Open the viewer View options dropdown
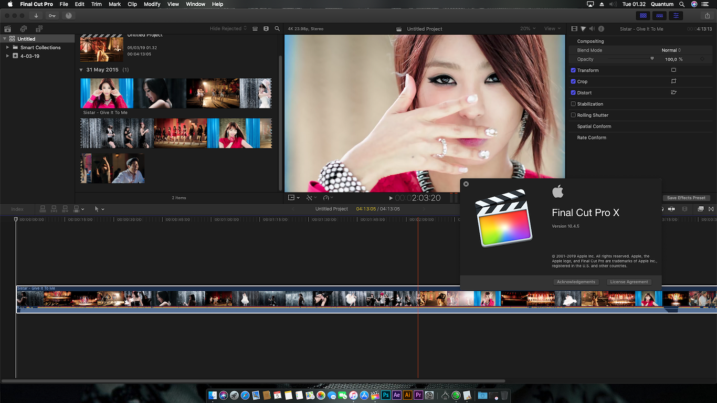Screen dimensions: 717x403 [552, 29]
